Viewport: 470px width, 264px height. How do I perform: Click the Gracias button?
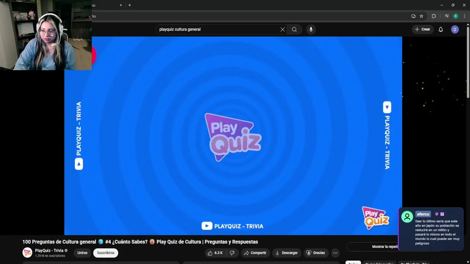pyautogui.click(x=316, y=253)
